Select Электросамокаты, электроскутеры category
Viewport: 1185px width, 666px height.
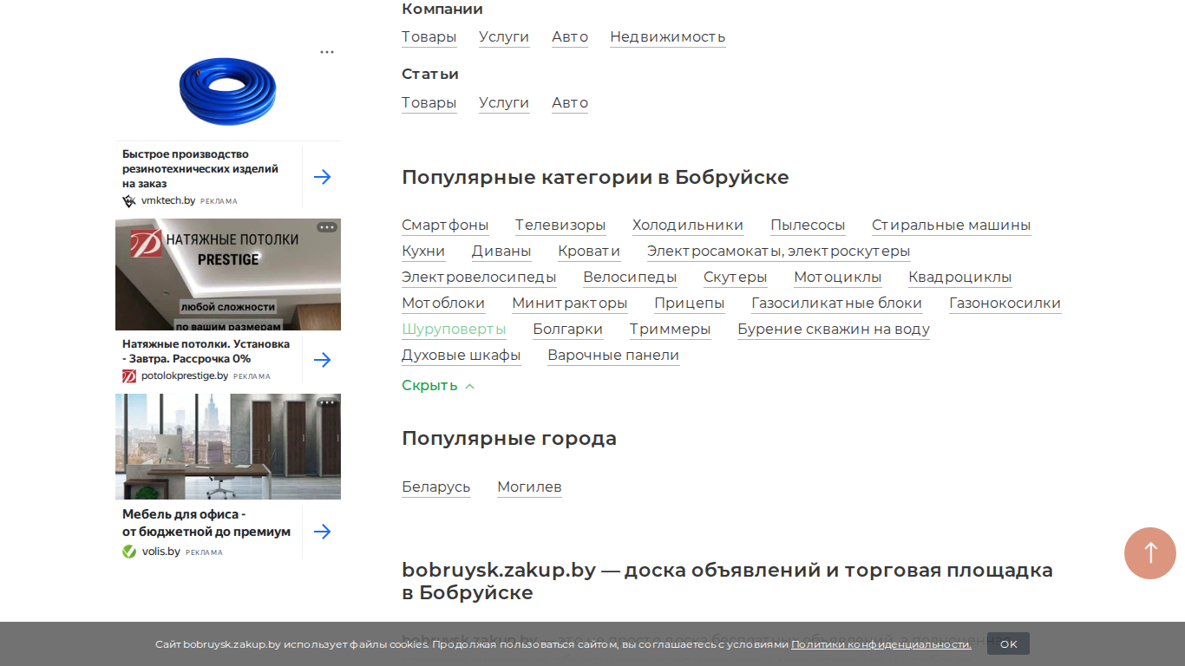tap(779, 251)
